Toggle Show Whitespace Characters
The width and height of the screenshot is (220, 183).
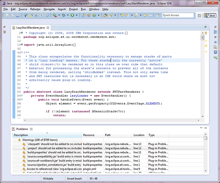pyautogui.click(x=41, y=15)
